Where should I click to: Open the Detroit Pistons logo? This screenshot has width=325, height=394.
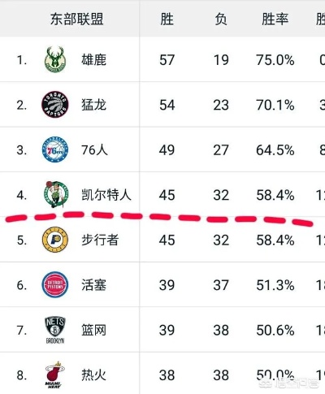pyautogui.click(x=55, y=284)
